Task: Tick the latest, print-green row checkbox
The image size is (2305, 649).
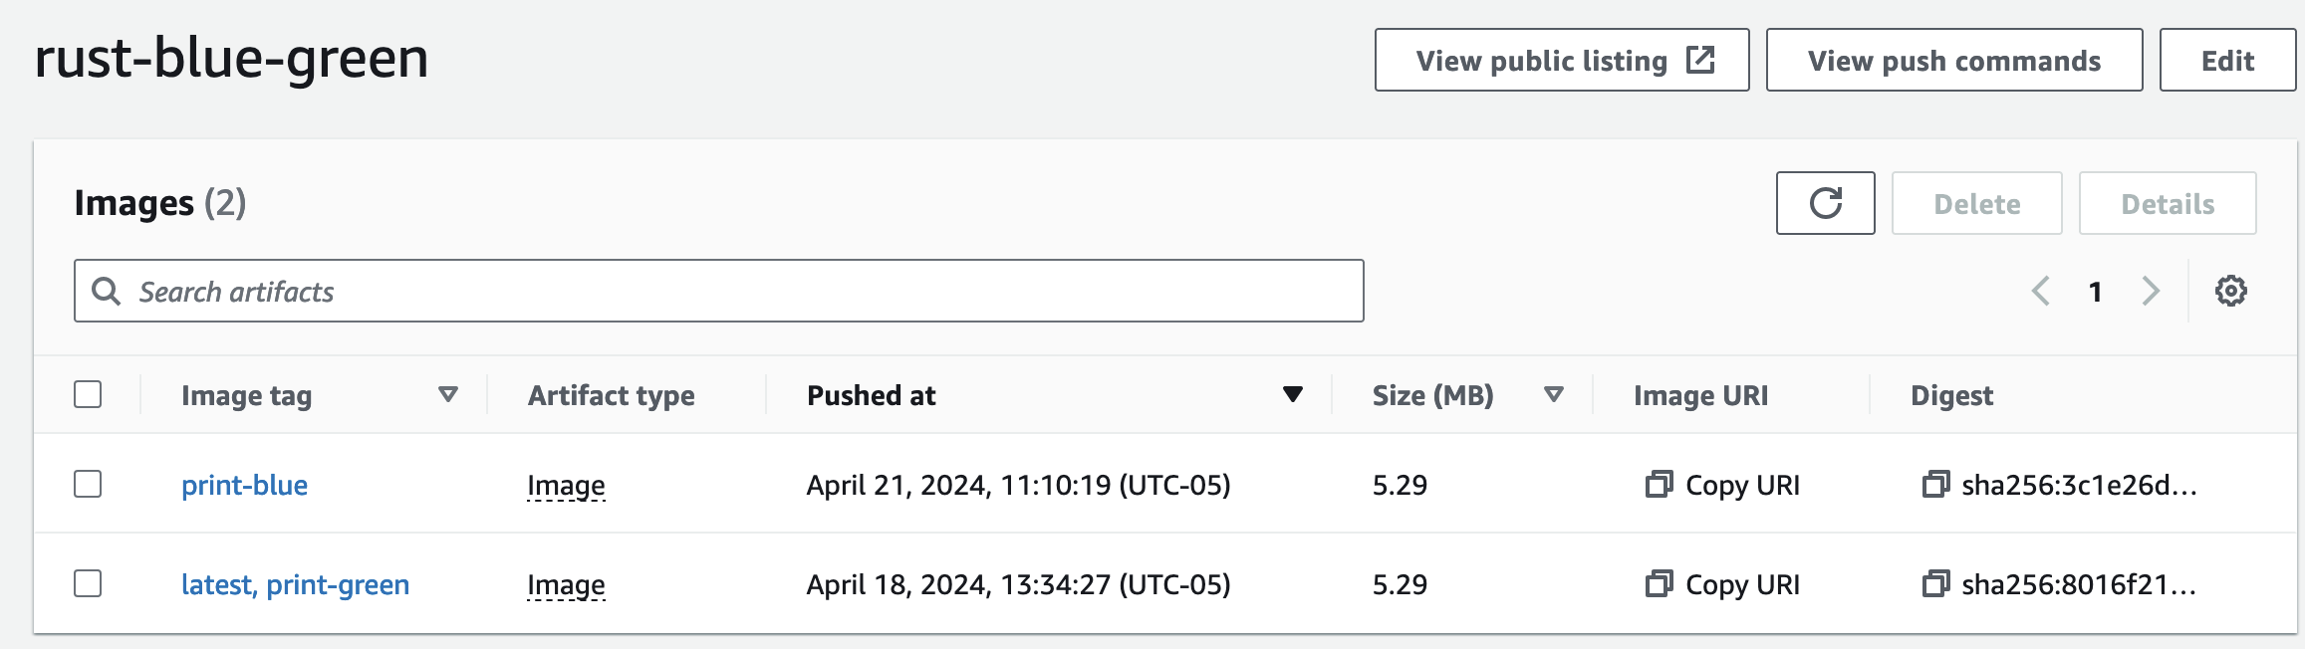Action: click(88, 583)
